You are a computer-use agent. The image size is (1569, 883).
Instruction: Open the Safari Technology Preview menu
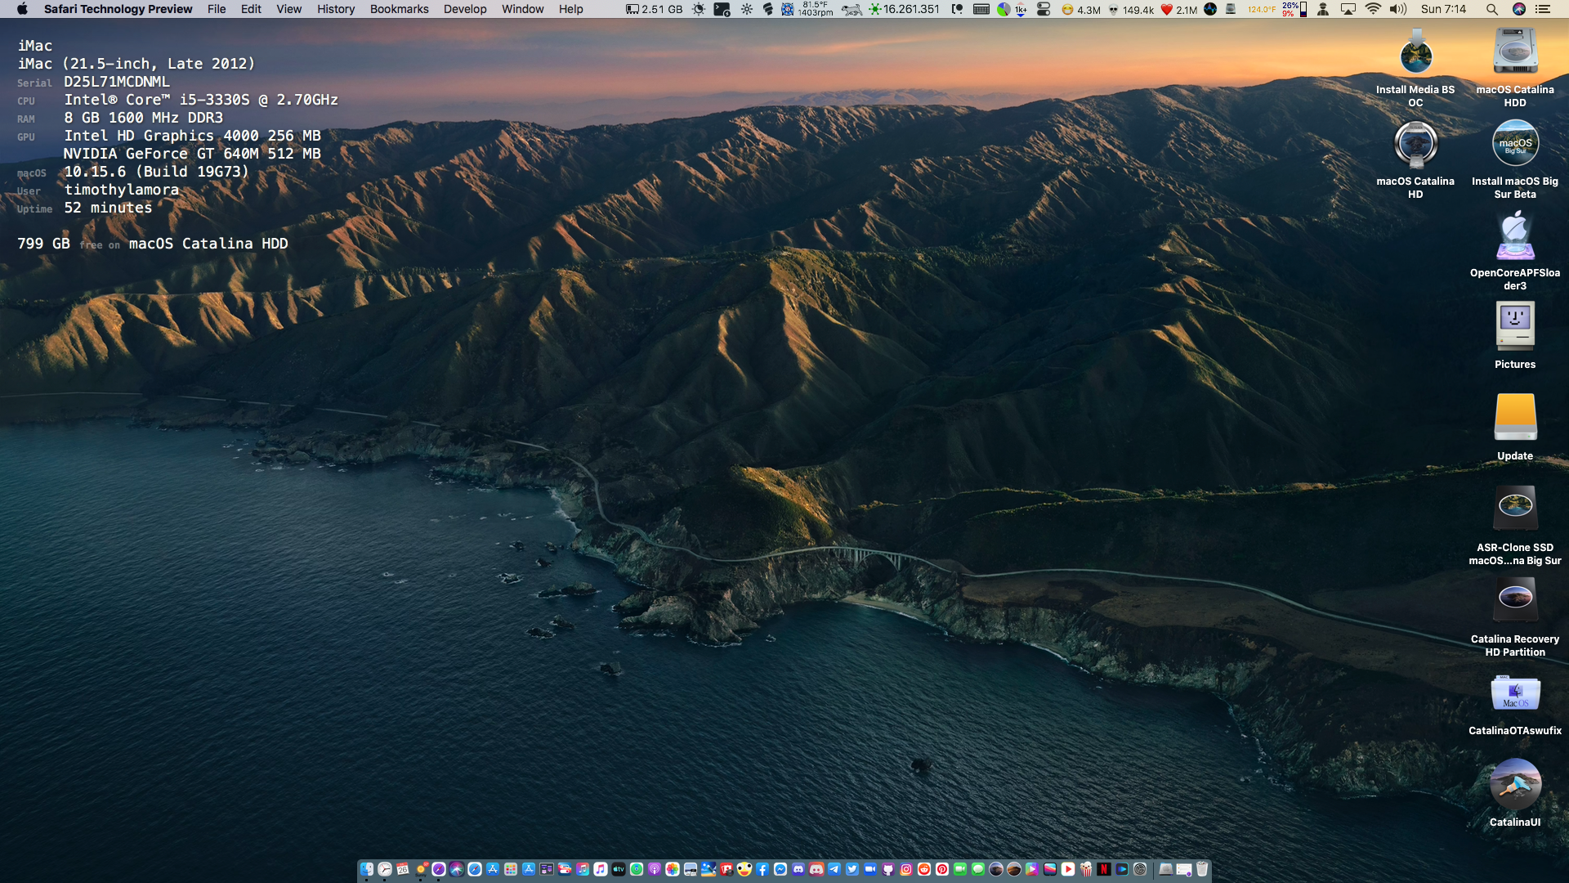pos(118,9)
